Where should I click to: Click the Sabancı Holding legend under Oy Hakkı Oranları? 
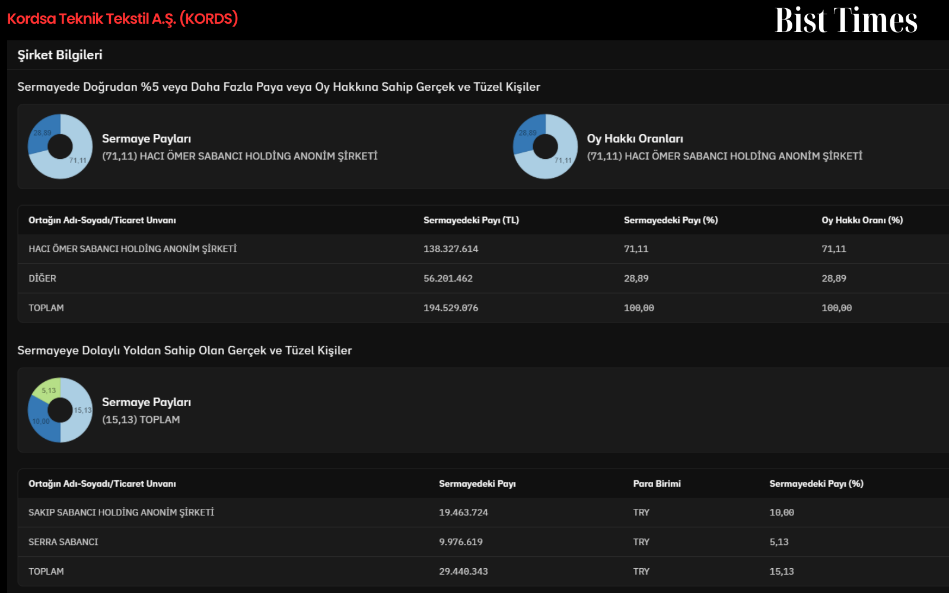pos(725,156)
